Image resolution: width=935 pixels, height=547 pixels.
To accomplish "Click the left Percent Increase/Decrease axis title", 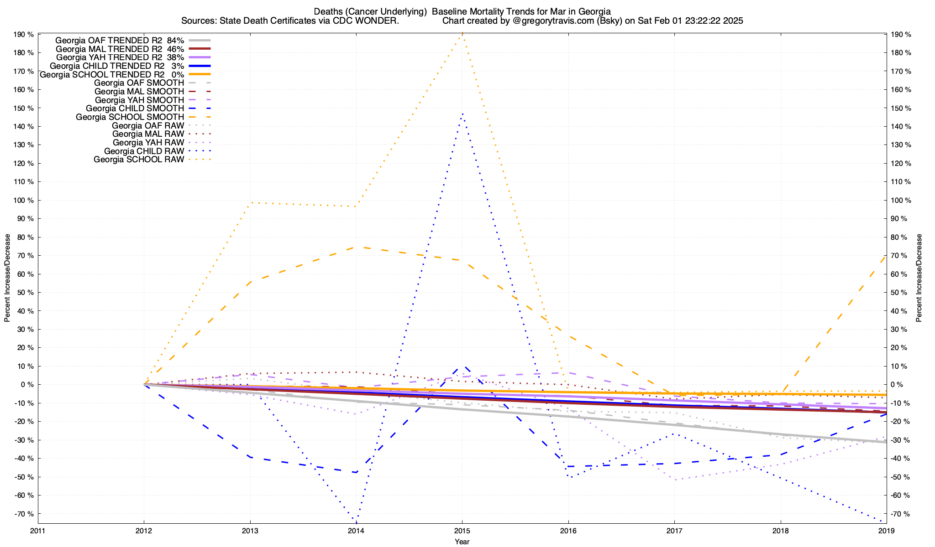I will coord(7,278).
